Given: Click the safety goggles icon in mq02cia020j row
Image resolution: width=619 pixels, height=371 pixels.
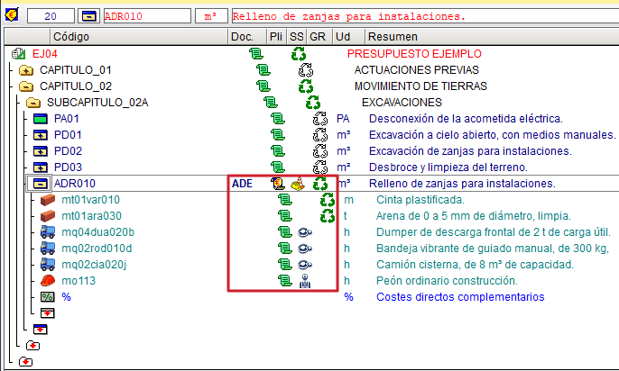Looking at the screenshot, I should pos(305,265).
